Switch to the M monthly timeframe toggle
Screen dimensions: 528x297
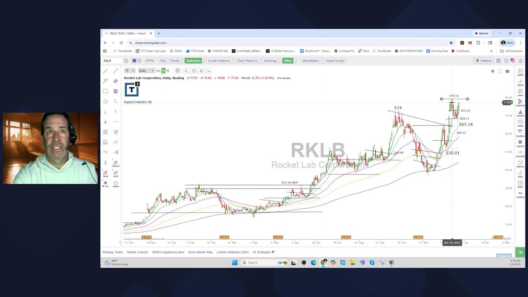coord(167,71)
